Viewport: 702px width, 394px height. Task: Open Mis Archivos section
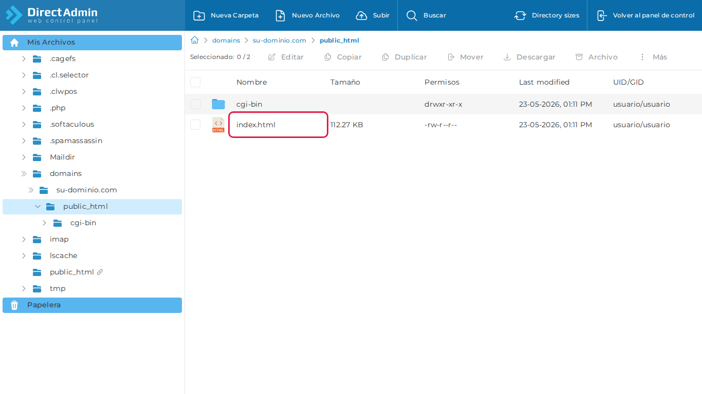93,43
